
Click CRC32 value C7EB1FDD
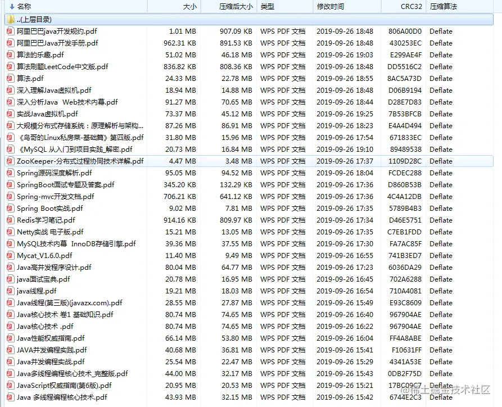(404, 232)
